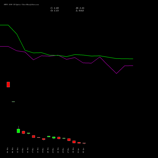Click the red candle above 17 Mar
158x158 pixels.
[x=33, y=137]
